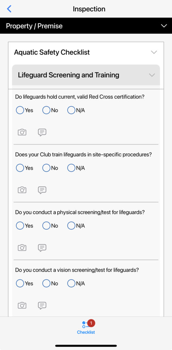172x350 pixels.
Task: Add comment on vision screening question
Action: tap(42, 306)
